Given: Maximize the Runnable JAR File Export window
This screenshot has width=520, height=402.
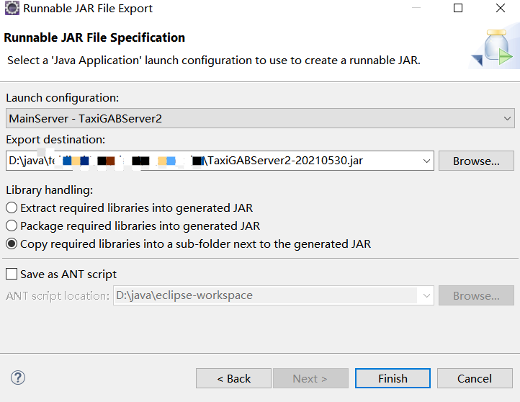Looking at the screenshot, I should tap(457, 8).
